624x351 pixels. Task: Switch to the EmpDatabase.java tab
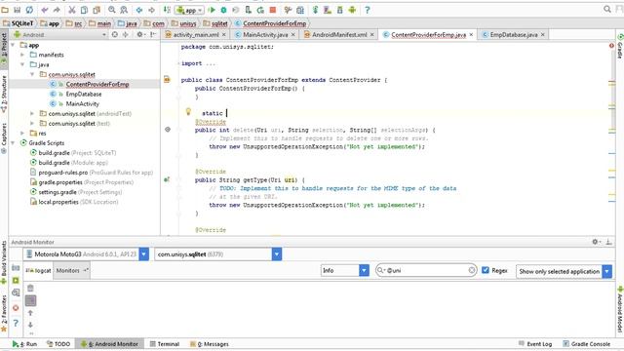click(x=514, y=35)
